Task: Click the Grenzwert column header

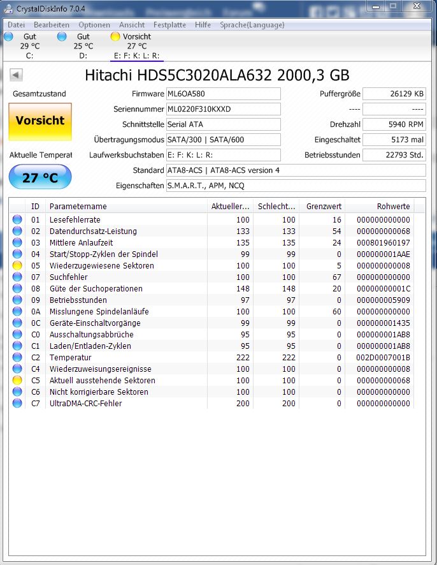Action: [x=322, y=207]
